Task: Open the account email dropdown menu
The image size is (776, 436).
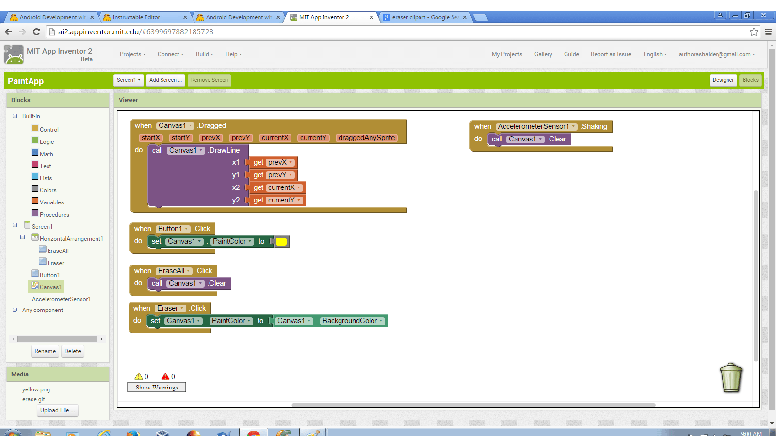Action: 717,54
